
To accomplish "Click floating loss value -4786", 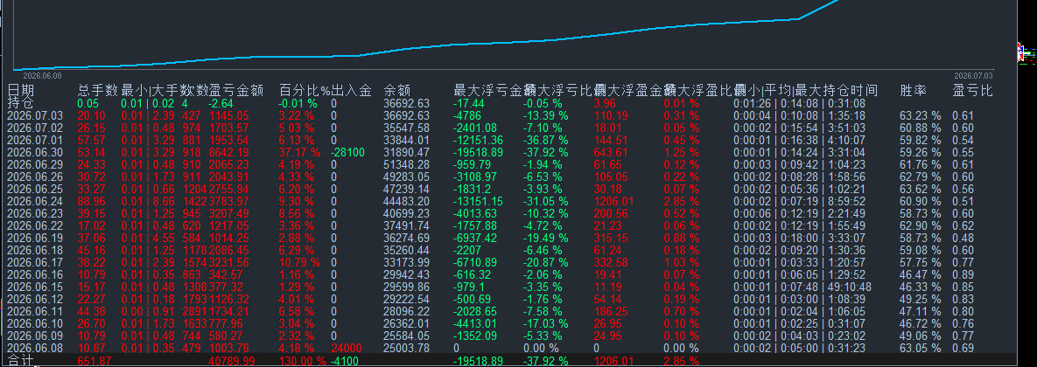I will coord(467,115).
